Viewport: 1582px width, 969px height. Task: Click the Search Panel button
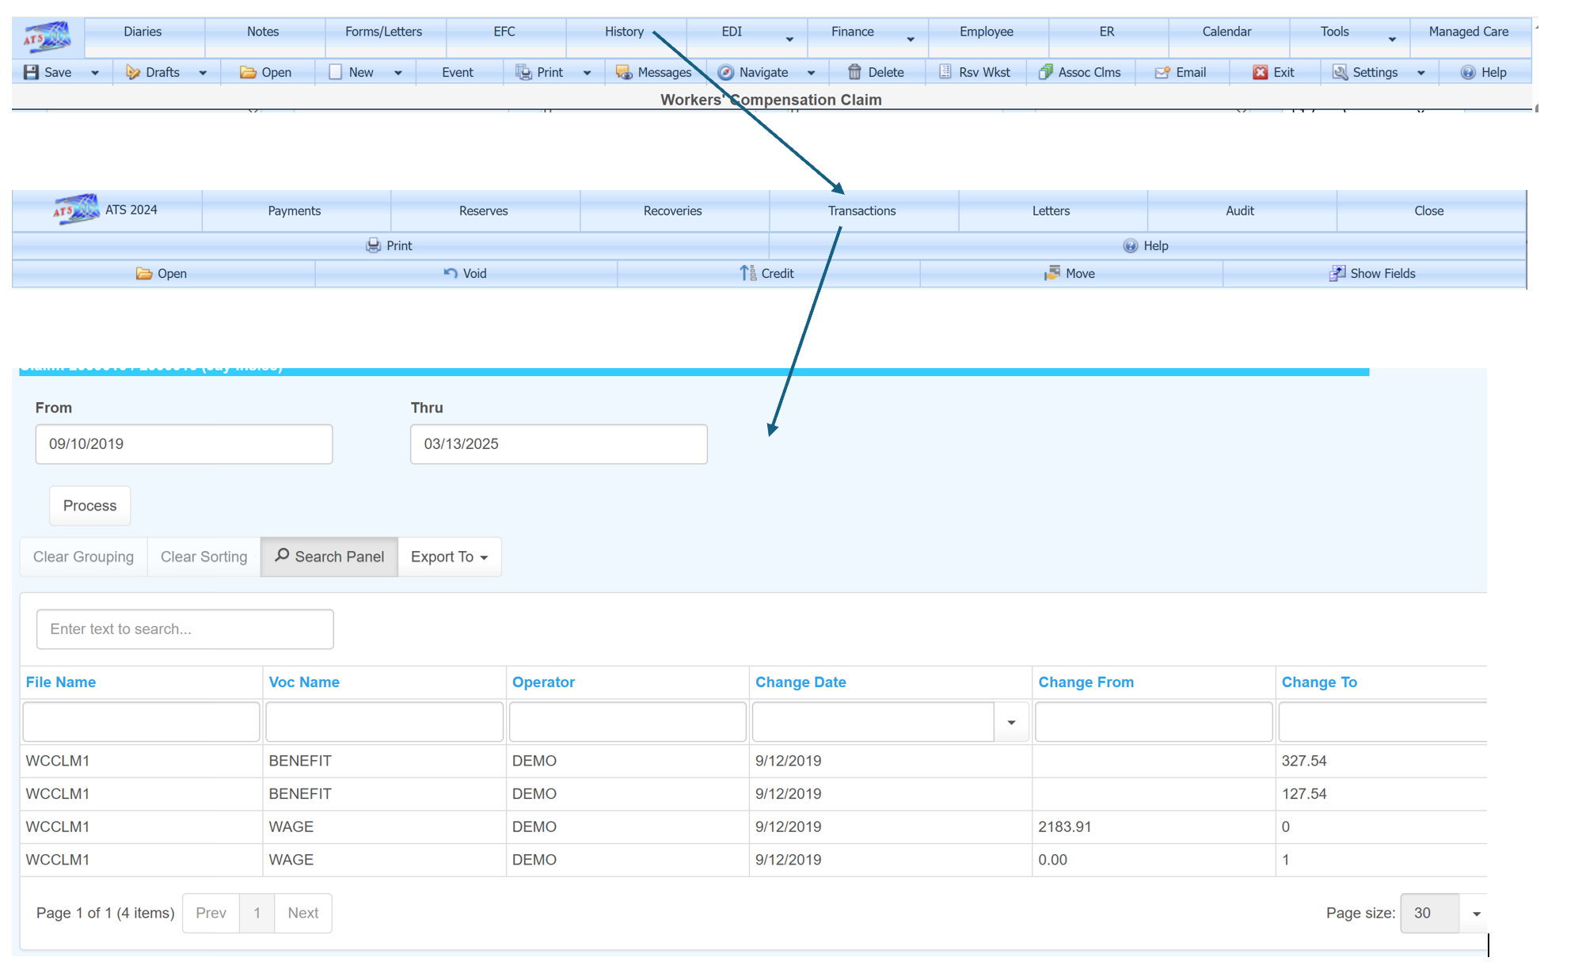click(x=329, y=557)
